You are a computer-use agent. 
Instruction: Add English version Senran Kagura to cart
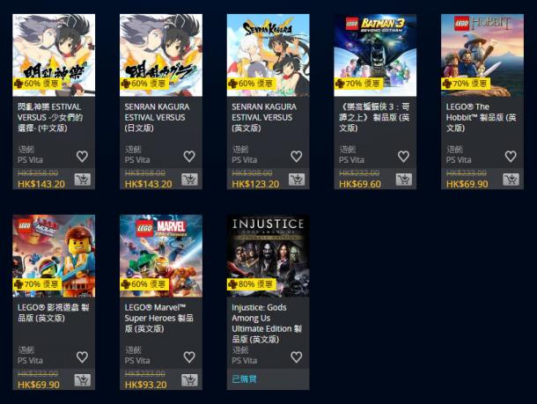coord(297,179)
